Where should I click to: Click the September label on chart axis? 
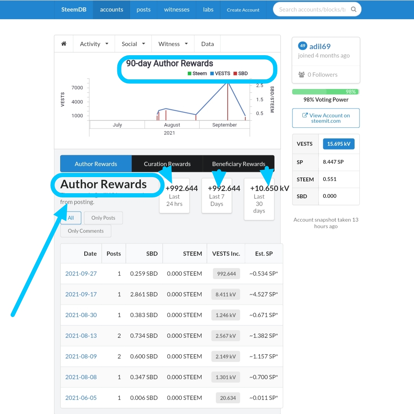click(x=224, y=125)
